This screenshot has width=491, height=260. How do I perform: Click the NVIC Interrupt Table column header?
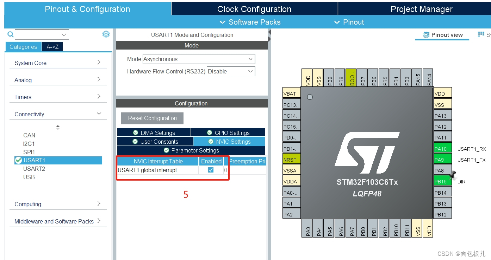pos(158,161)
